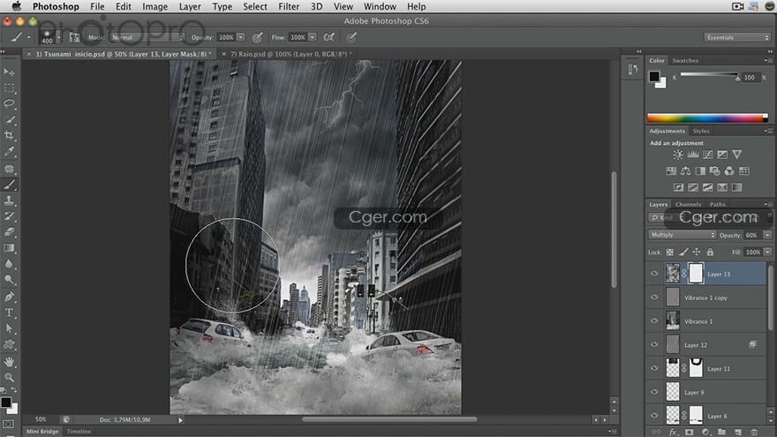Toggle Layer 8 visibility eye

tap(654, 415)
